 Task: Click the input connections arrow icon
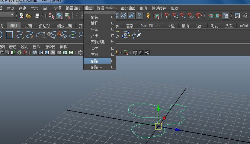click(x=211, y=16)
